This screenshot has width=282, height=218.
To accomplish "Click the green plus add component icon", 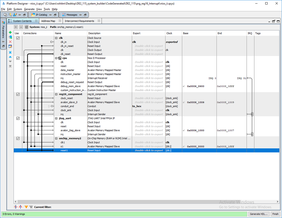I will click(10, 33).
